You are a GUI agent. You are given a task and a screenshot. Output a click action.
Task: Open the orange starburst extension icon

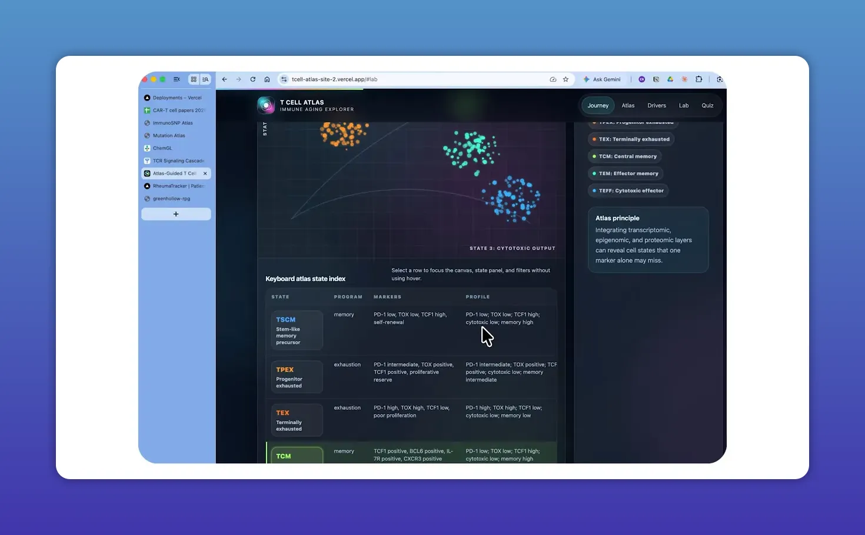(684, 79)
